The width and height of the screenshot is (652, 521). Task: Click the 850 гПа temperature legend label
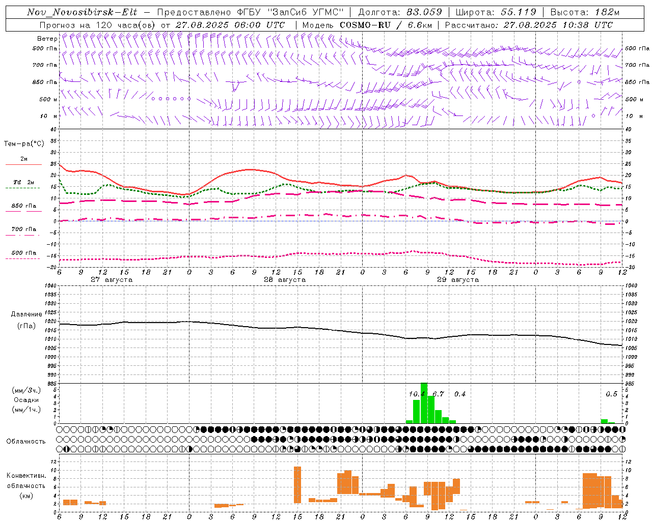[x=24, y=206]
